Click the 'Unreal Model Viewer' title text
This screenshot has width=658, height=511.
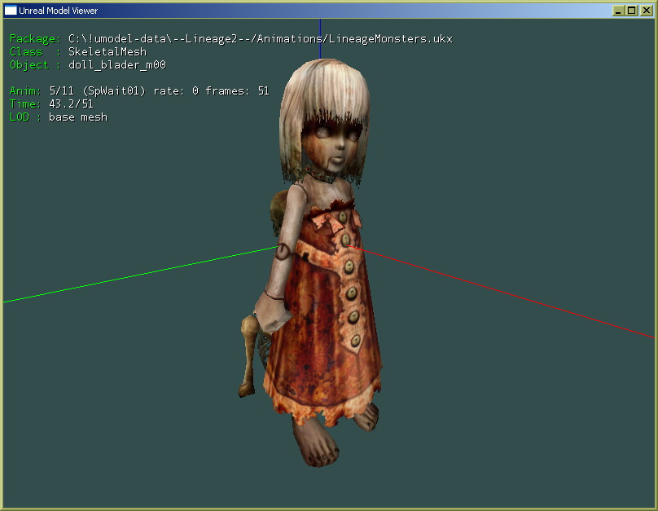59,11
